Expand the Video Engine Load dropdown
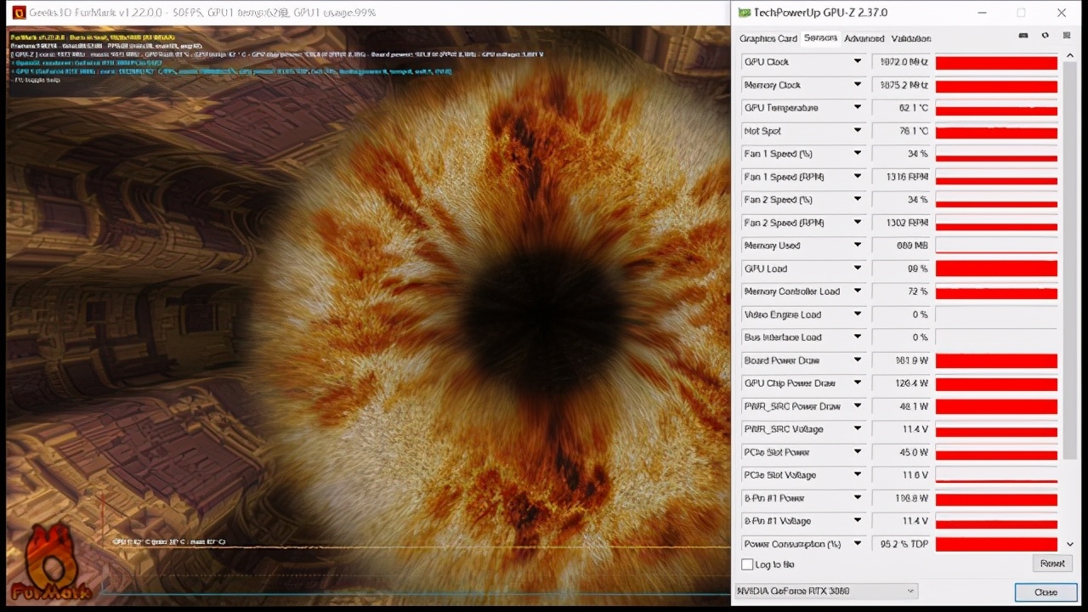 [858, 314]
